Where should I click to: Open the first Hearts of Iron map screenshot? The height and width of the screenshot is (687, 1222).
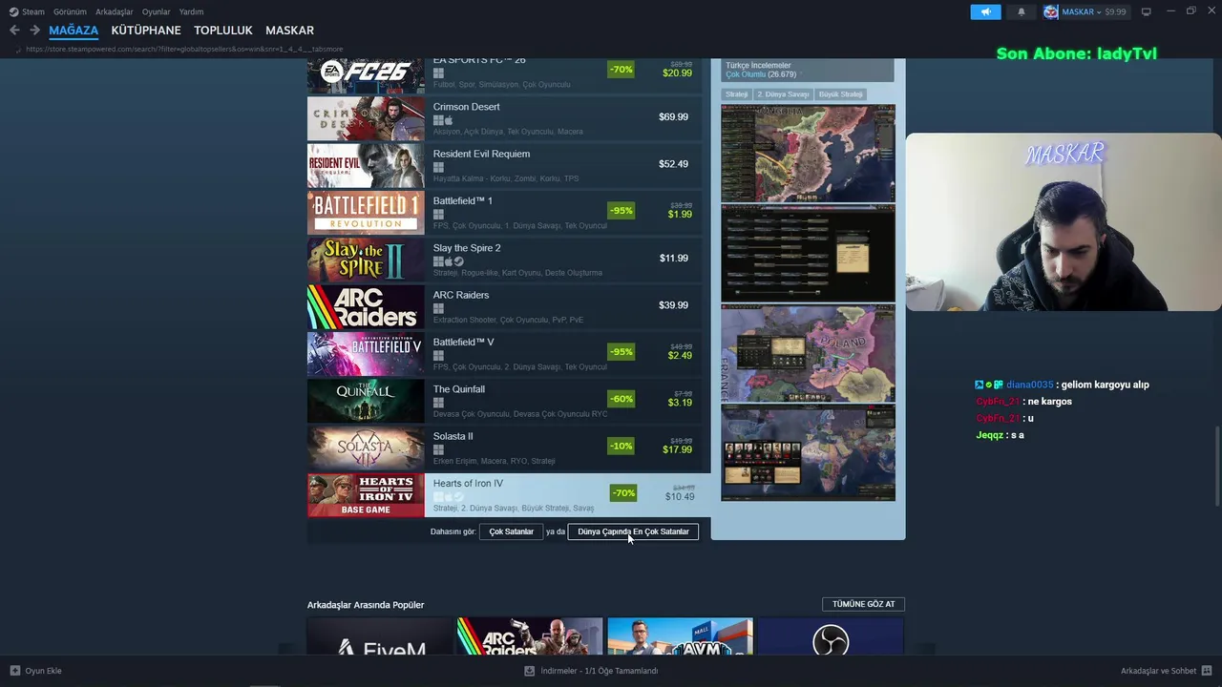tap(808, 153)
